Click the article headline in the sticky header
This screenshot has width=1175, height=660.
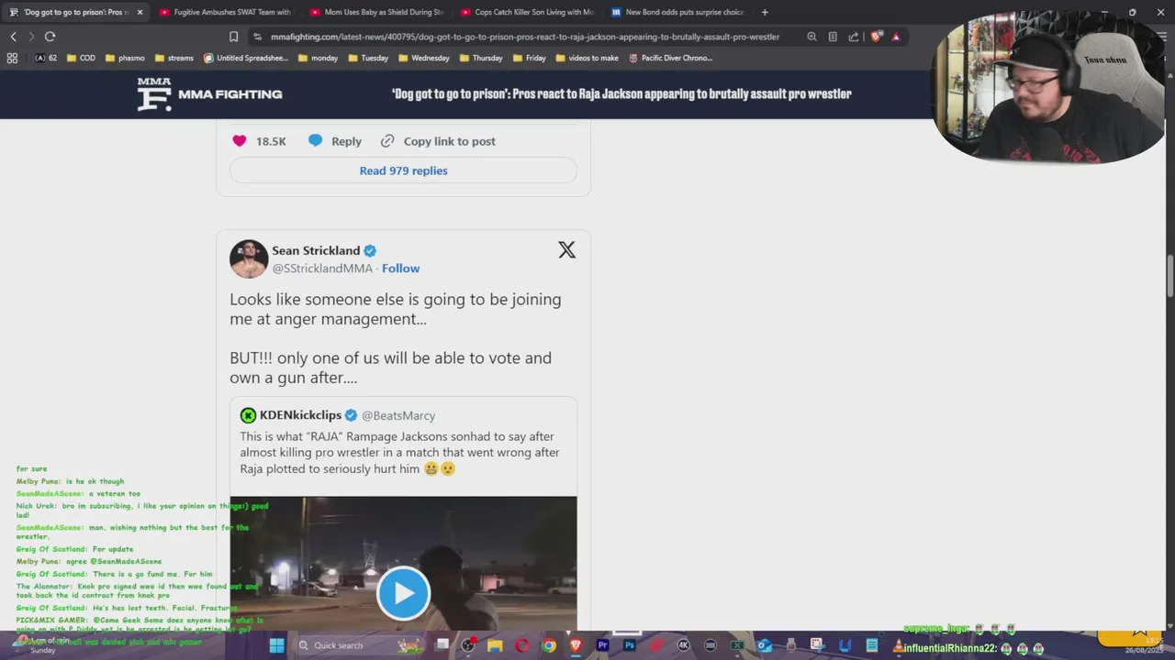click(621, 93)
